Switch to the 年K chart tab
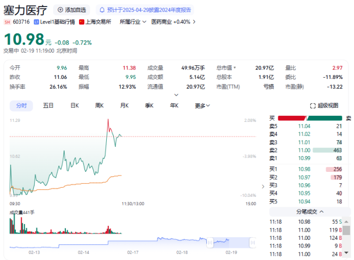This screenshot has width=354, height=260. pos(174,106)
